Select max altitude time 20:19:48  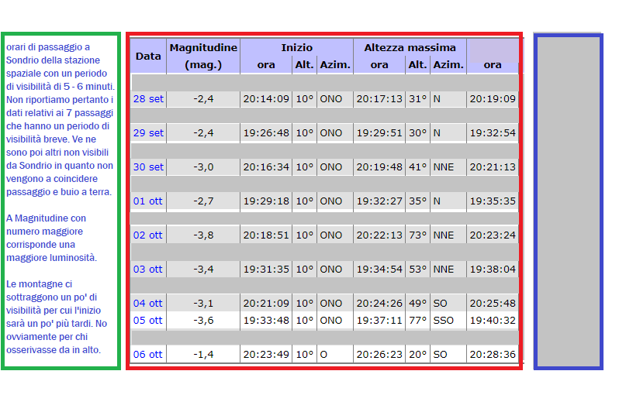[379, 167]
